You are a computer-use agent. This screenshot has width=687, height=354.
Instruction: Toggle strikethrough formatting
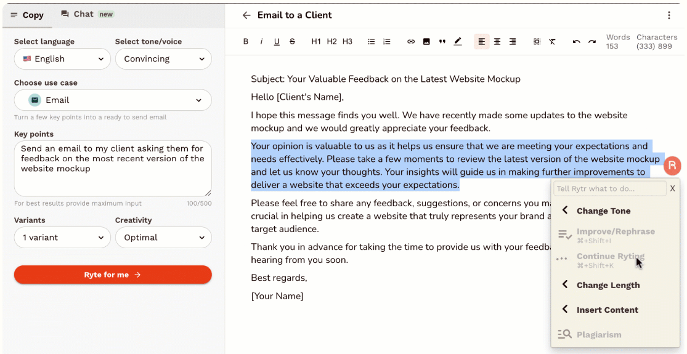click(x=292, y=42)
